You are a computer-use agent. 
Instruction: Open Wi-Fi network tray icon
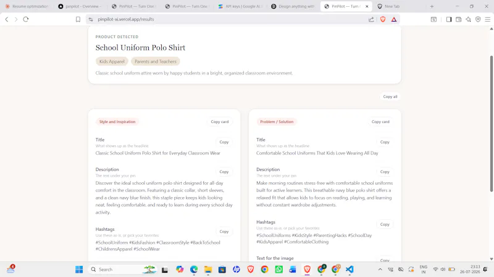pos(435,270)
